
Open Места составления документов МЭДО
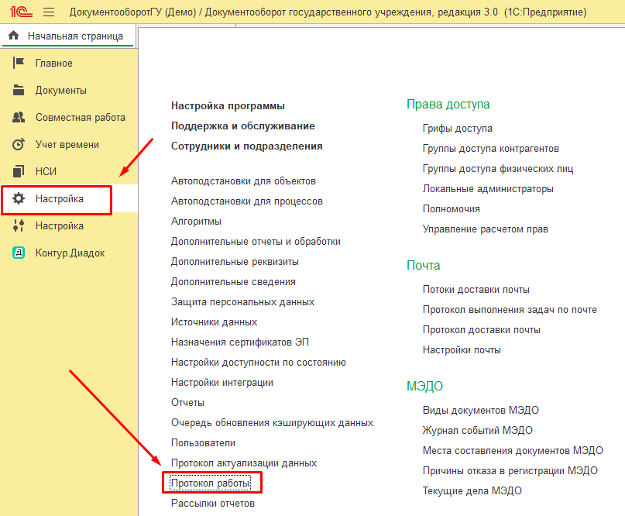[x=513, y=451]
